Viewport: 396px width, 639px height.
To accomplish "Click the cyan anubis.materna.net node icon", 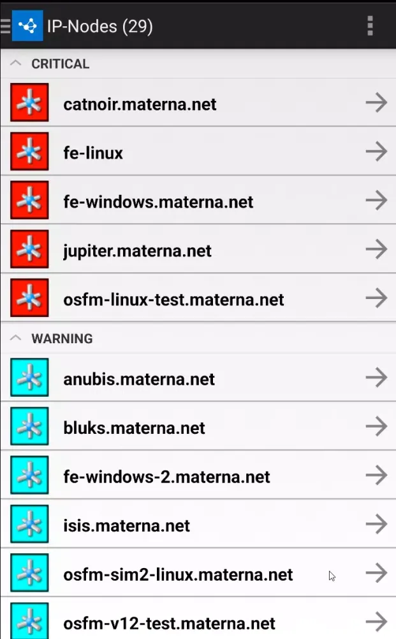I will (29, 378).
